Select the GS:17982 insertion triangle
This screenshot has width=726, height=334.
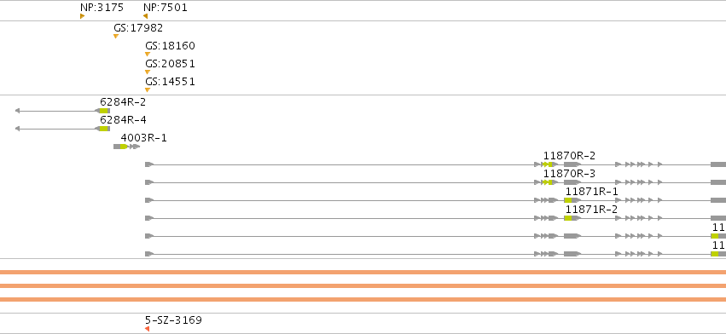[116, 36]
